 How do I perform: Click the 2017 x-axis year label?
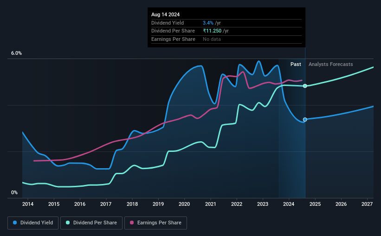click(106, 204)
